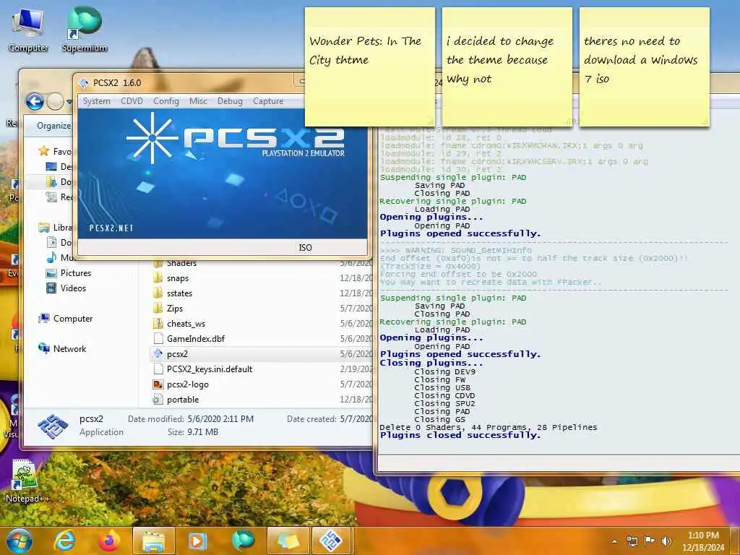740x555 pixels.
Task: Select the portable settings file
Action: pyautogui.click(x=176, y=399)
